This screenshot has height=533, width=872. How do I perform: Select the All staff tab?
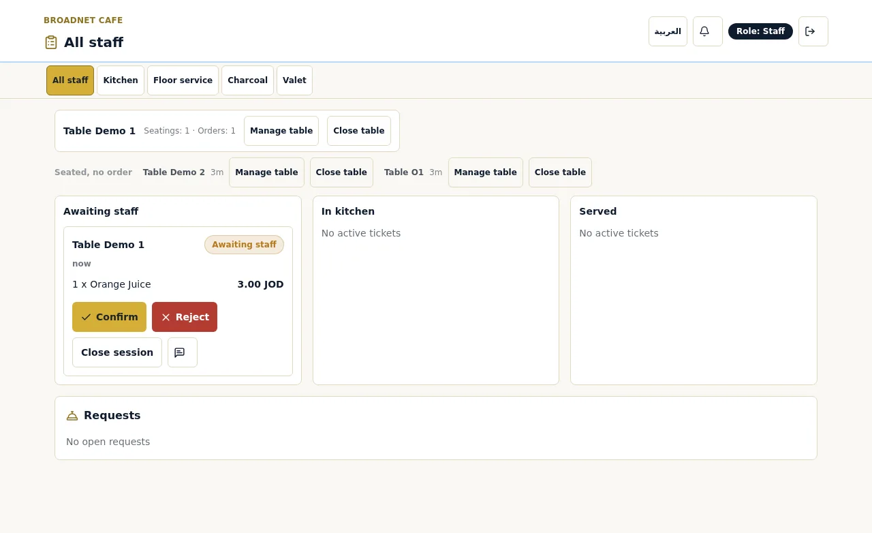[x=70, y=80]
